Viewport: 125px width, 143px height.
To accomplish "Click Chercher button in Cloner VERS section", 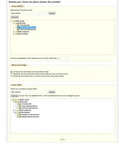I will tap(52, 92).
